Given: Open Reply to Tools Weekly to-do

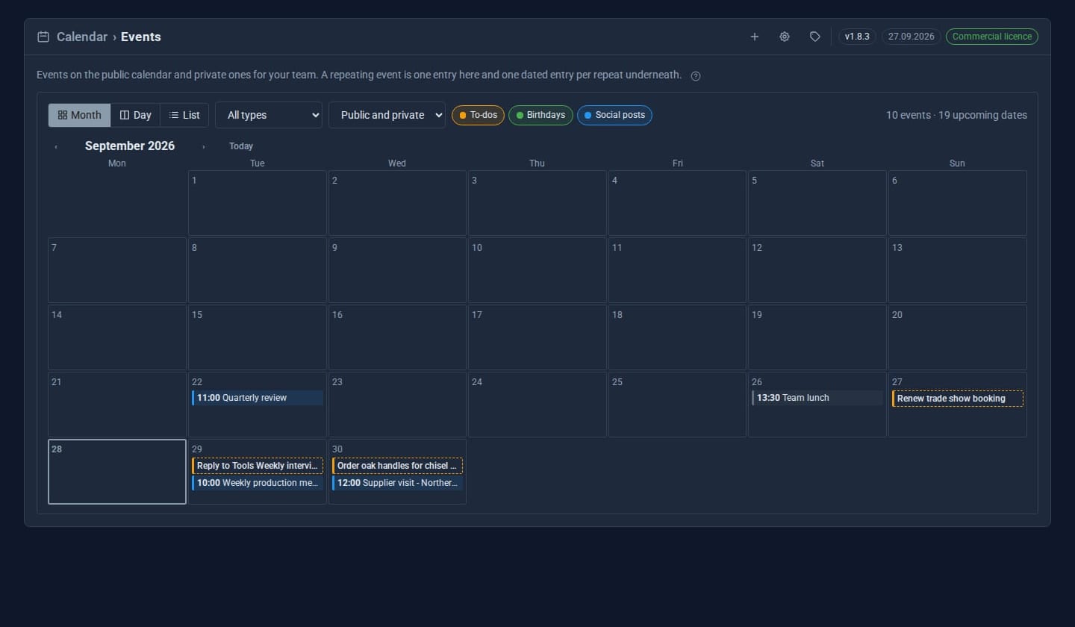Looking at the screenshot, I should click(x=258, y=466).
